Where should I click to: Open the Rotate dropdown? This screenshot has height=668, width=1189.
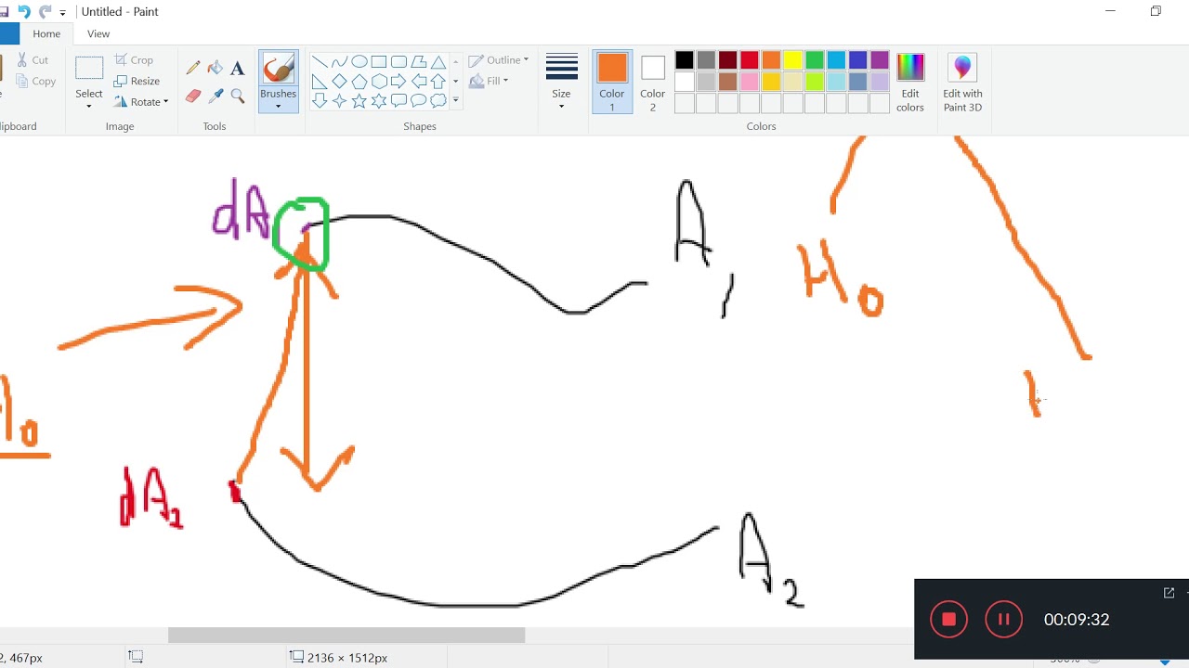tap(142, 102)
